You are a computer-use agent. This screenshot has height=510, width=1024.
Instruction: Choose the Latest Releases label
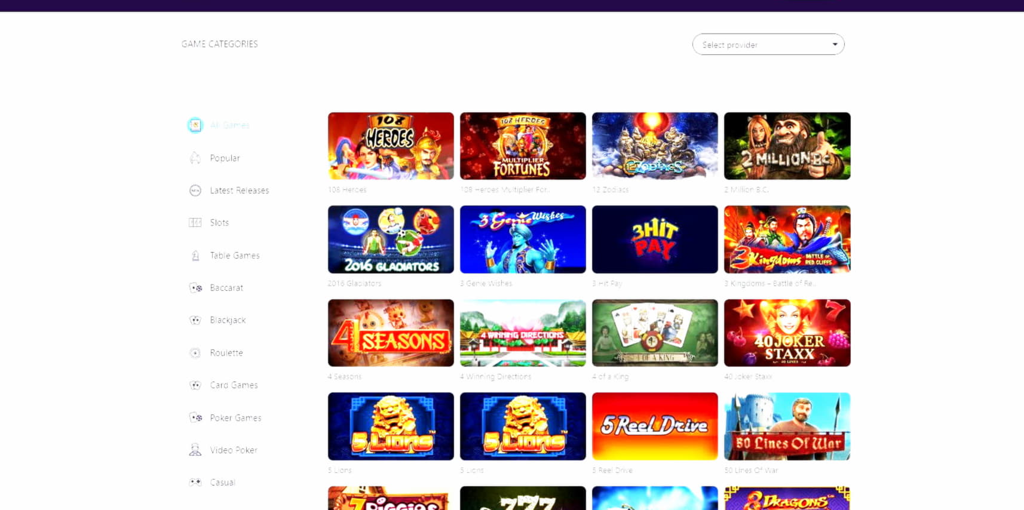point(239,191)
